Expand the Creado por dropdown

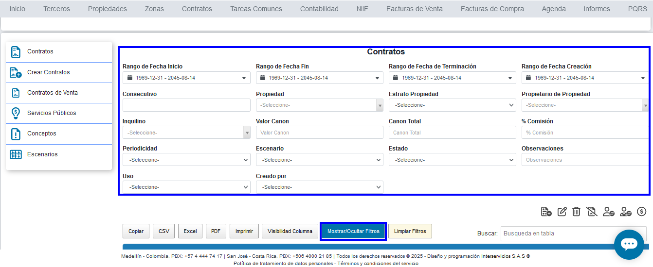[x=319, y=187]
